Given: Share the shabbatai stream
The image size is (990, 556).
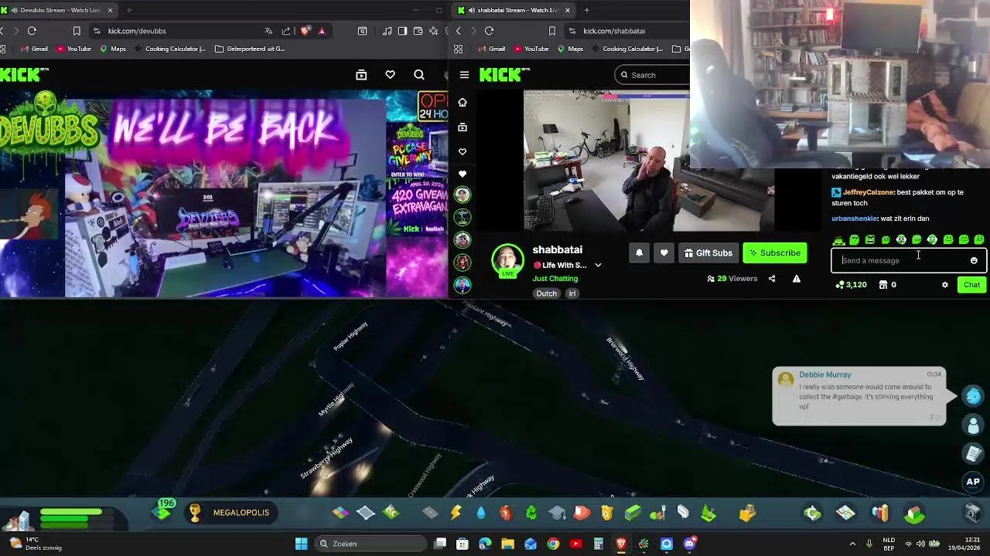Looking at the screenshot, I should point(771,279).
